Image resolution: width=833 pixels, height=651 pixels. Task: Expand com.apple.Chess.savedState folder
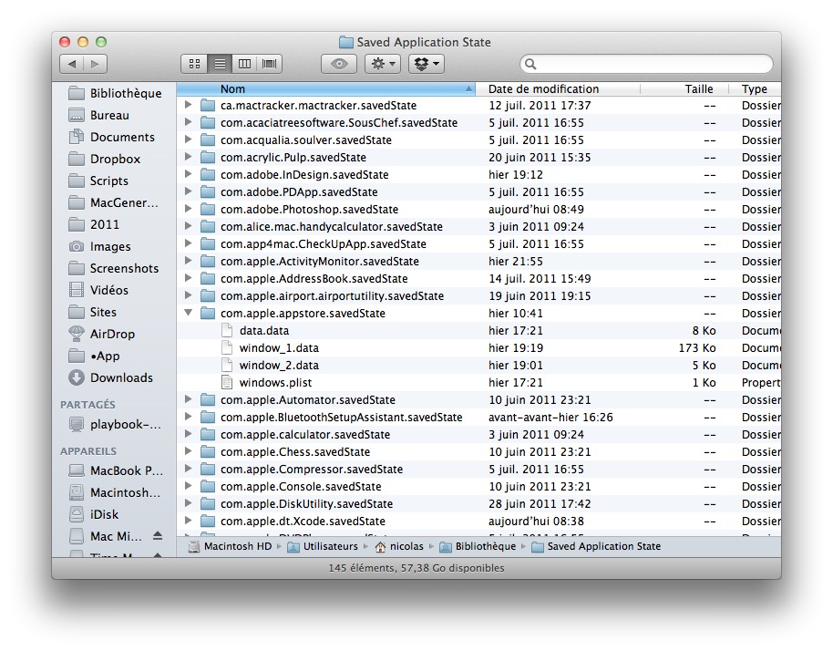tap(188, 451)
